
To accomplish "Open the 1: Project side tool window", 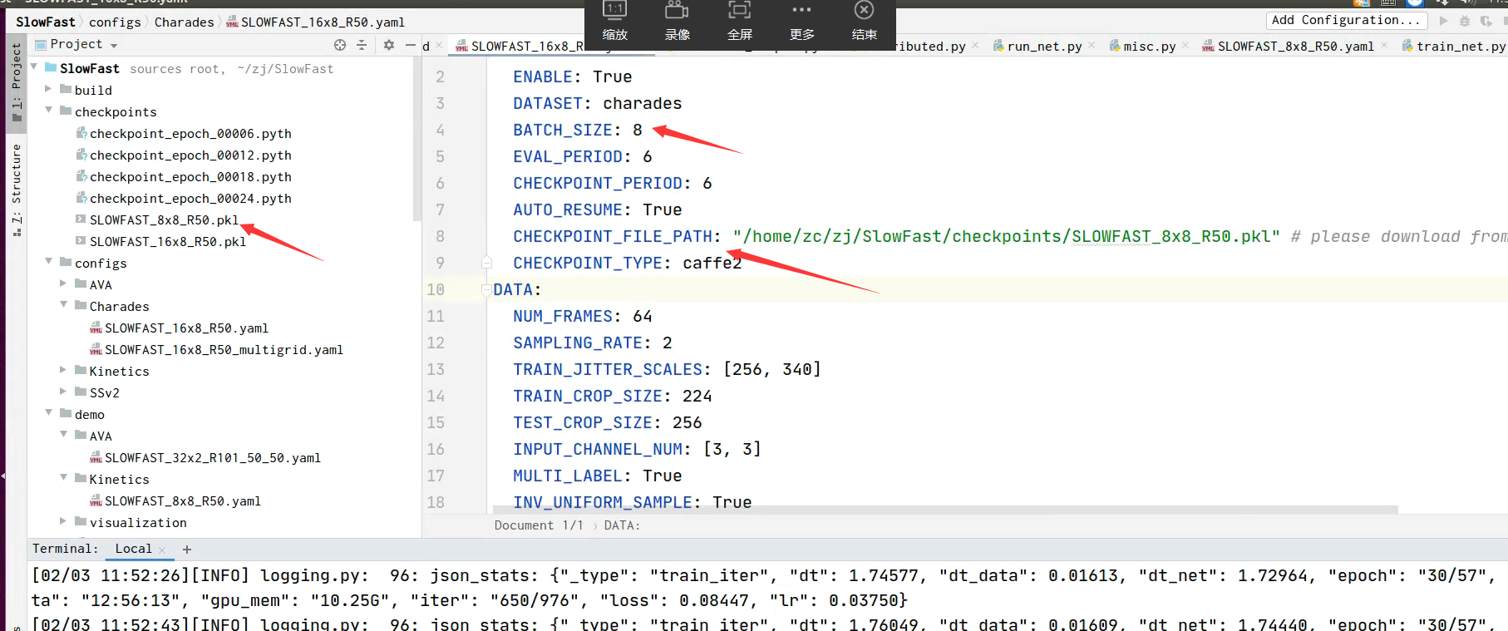I will (16, 81).
